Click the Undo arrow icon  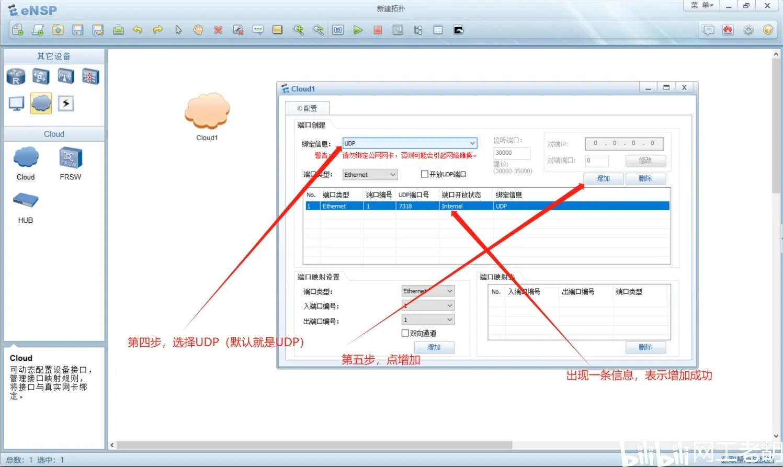138,30
